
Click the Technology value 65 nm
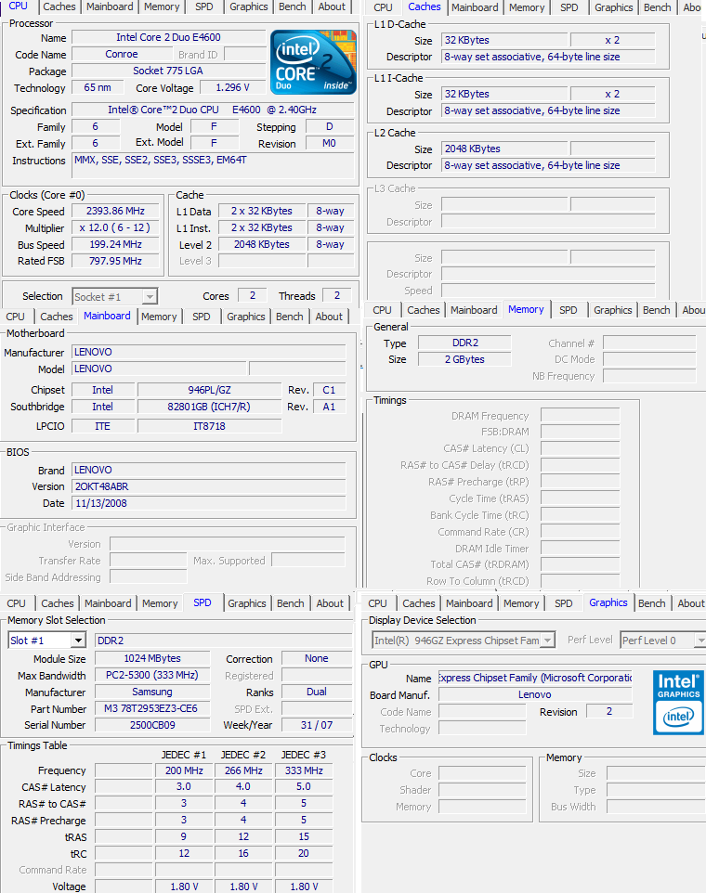coord(97,87)
